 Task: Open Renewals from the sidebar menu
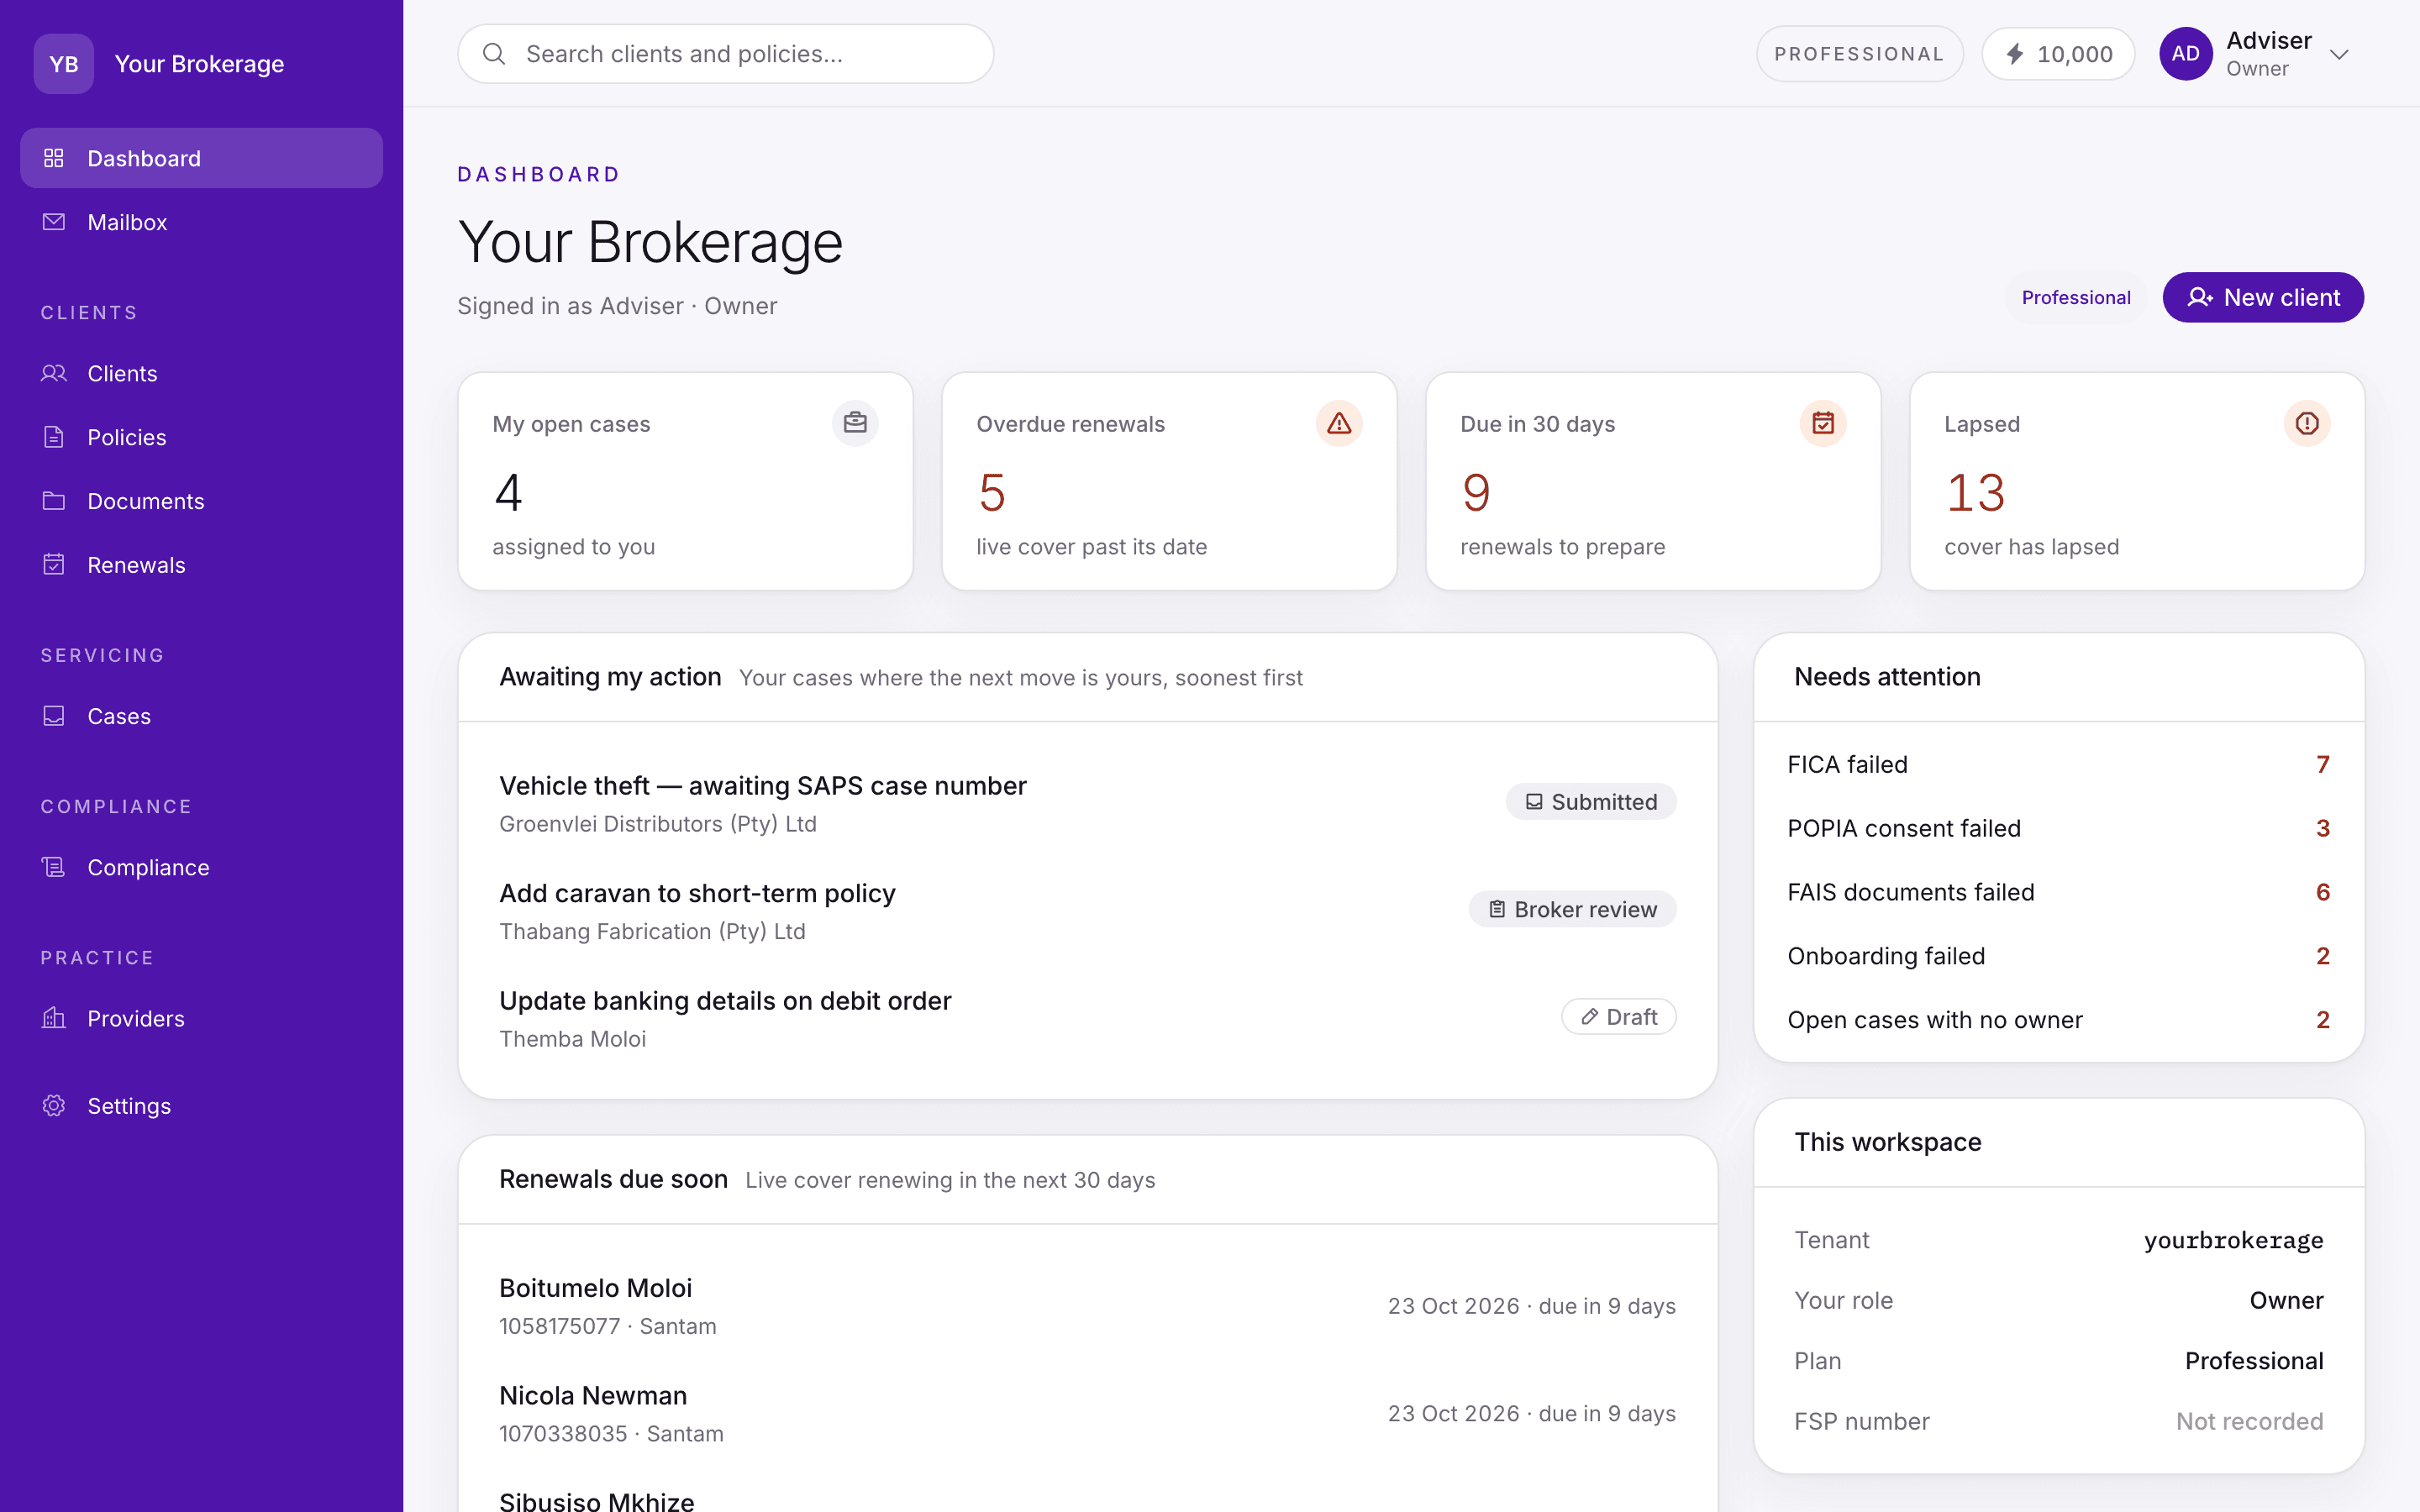[201, 565]
